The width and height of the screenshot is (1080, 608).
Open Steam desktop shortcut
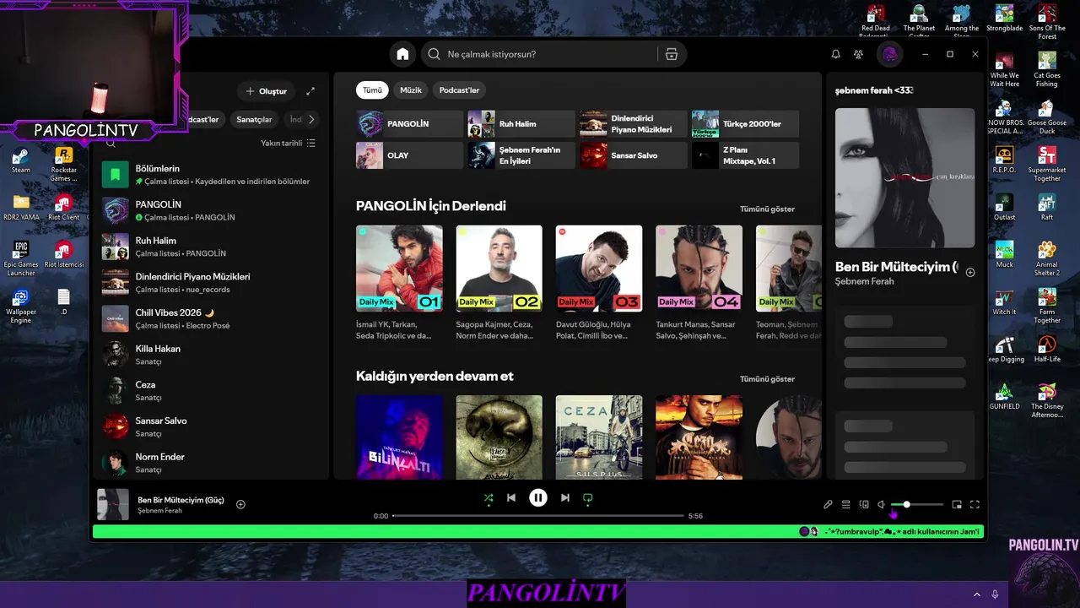click(21, 159)
